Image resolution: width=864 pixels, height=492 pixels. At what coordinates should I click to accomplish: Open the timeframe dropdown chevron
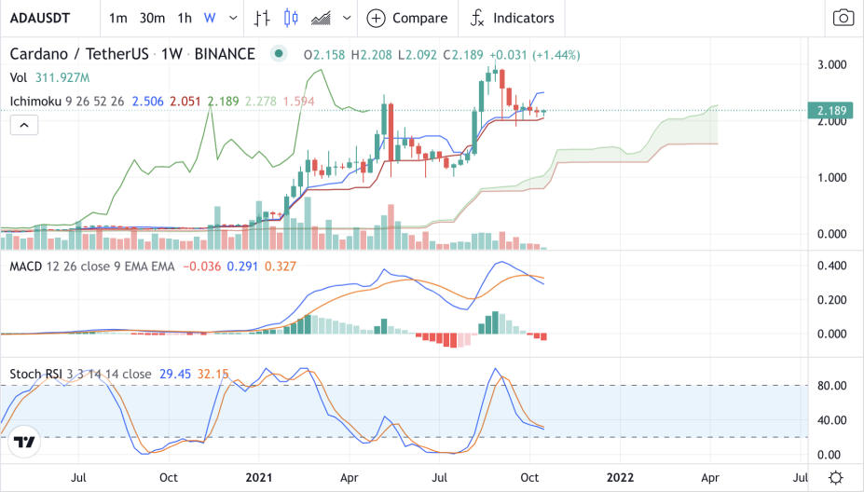click(231, 18)
